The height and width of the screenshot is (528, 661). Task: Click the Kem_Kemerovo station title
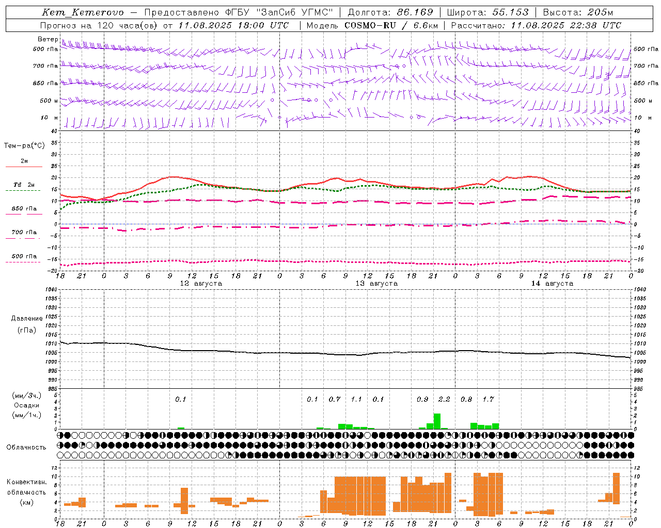[x=83, y=12]
